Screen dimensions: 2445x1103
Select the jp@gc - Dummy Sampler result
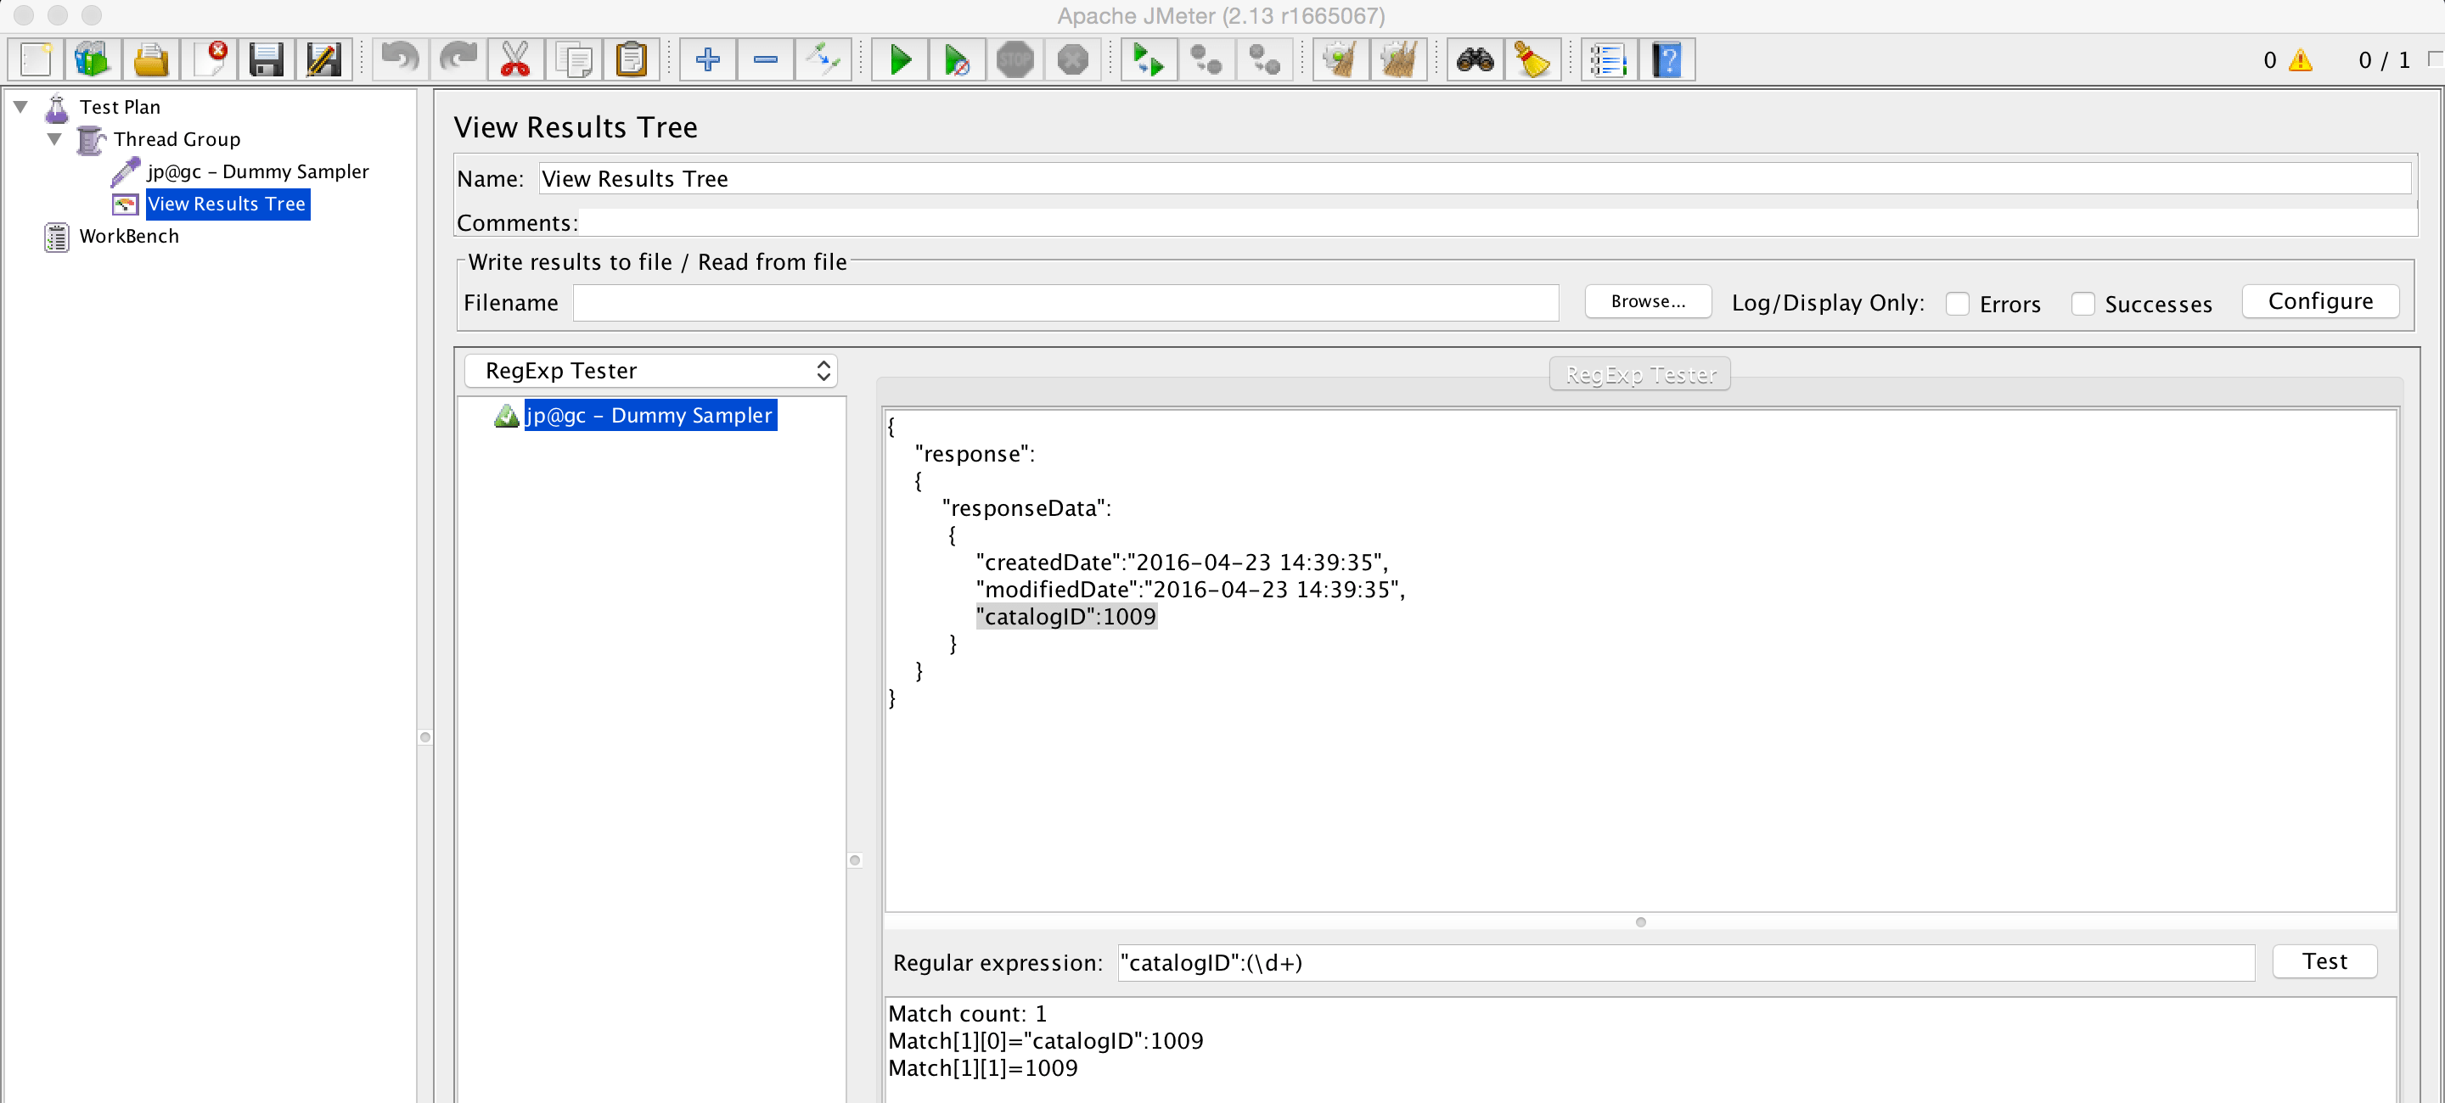click(x=649, y=414)
